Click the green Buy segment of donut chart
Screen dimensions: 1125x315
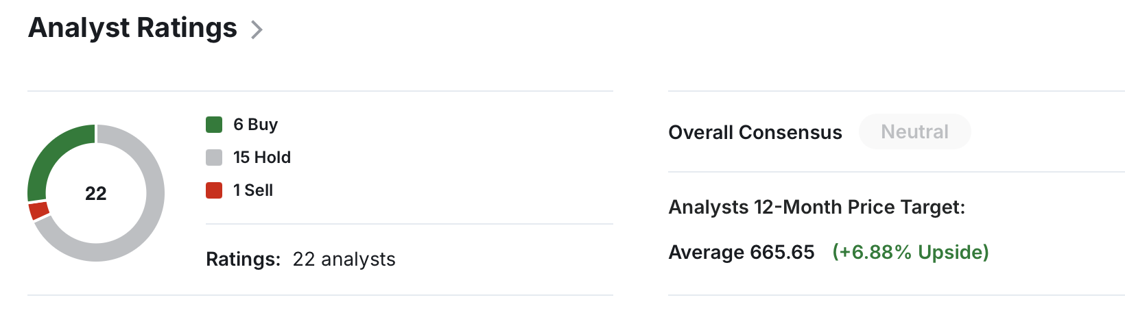(x=49, y=152)
